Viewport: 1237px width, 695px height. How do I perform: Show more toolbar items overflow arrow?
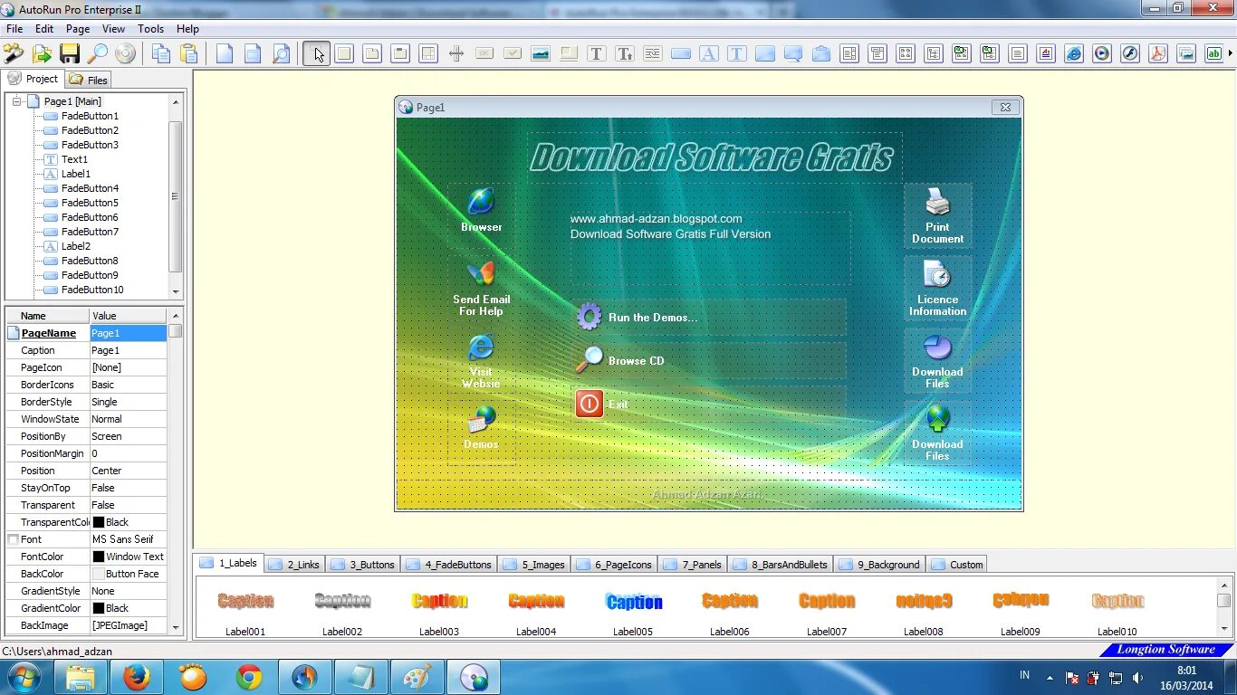pyautogui.click(x=1231, y=53)
